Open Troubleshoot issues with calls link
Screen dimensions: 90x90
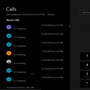coord(20,87)
